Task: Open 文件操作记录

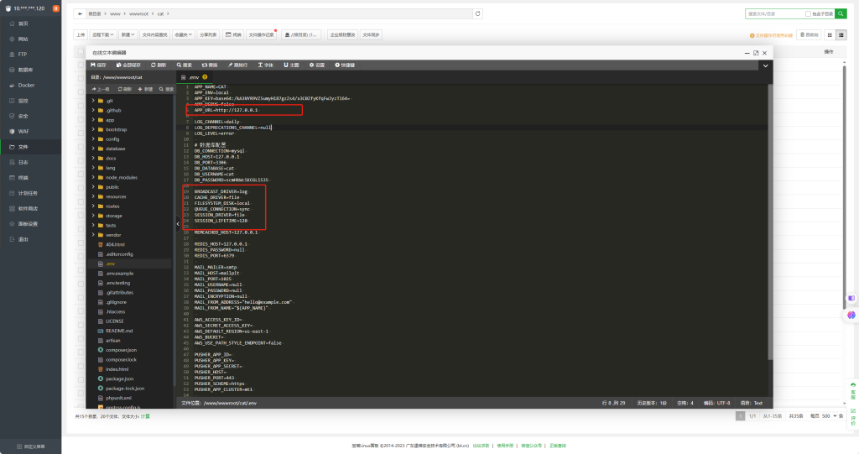Action: click(x=262, y=34)
